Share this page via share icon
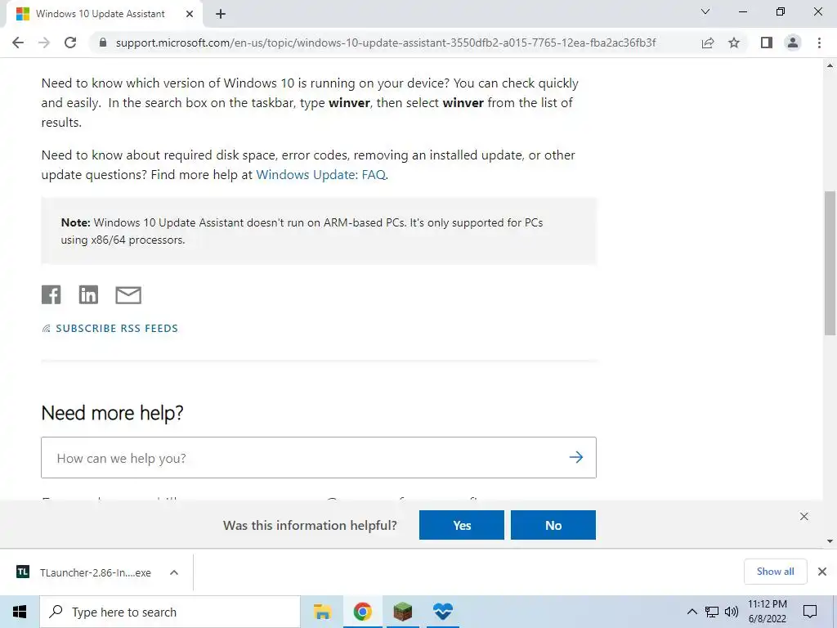 708,43
